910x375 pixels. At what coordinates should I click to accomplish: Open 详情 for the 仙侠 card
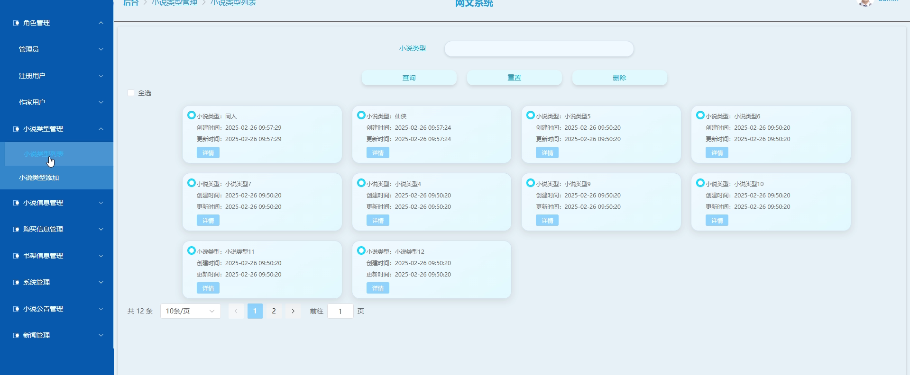pyautogui.click(x=378, y=153)
